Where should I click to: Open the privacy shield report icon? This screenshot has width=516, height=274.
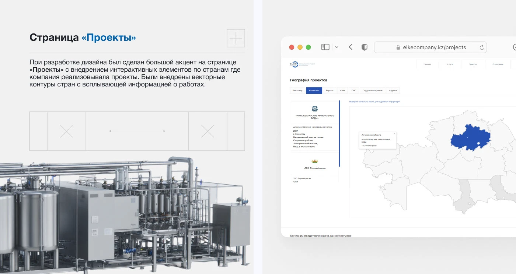pos(364,47)
